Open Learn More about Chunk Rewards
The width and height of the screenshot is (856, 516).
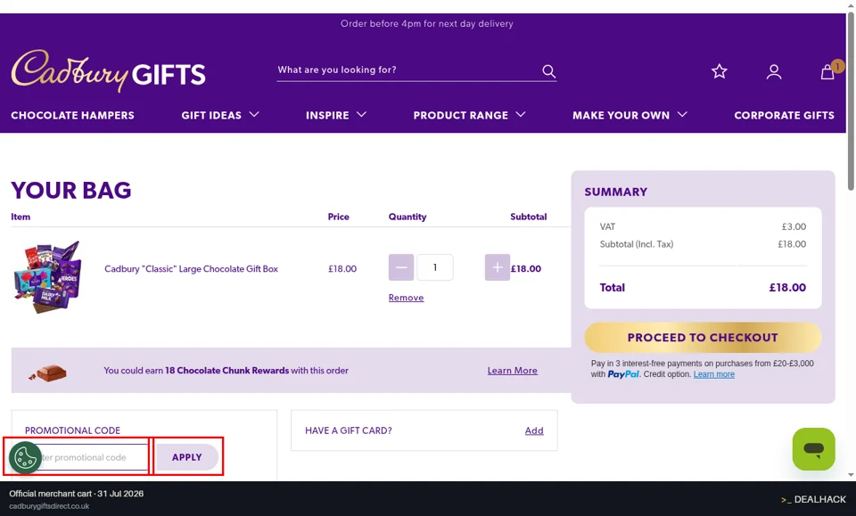tap(512, 371)
